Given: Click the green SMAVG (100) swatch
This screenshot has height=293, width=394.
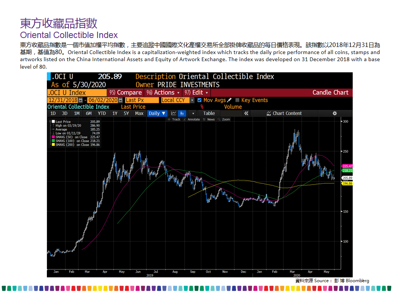Looking at the screenshot, I should pyautogui.click(x=53, y=141).
